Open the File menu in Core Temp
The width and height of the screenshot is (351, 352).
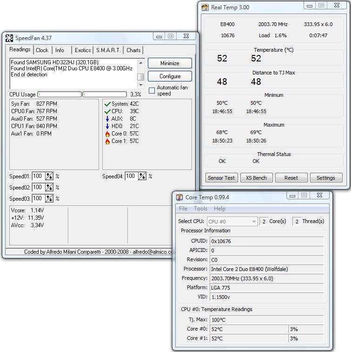click(183, 209)
